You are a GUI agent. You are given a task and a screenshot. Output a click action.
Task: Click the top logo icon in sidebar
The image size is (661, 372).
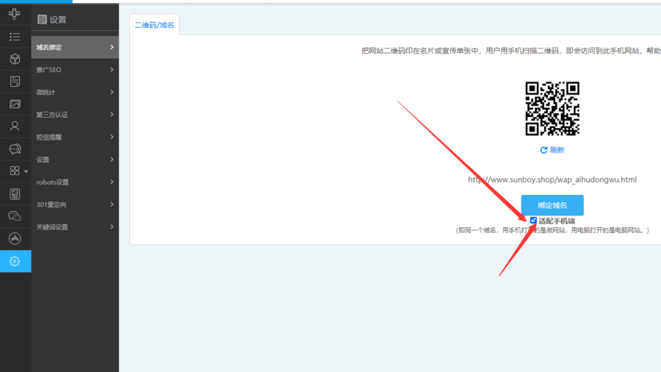(15, 14)
